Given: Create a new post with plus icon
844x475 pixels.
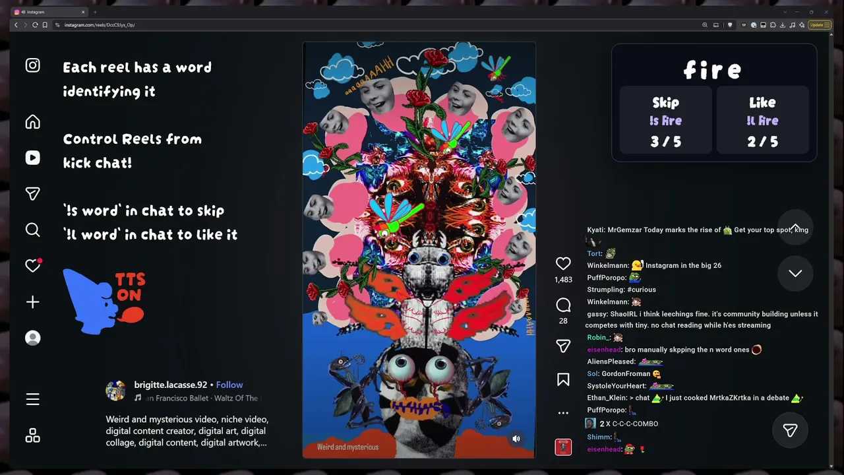Looking at the screenshot, I should [x=32, y=302].
